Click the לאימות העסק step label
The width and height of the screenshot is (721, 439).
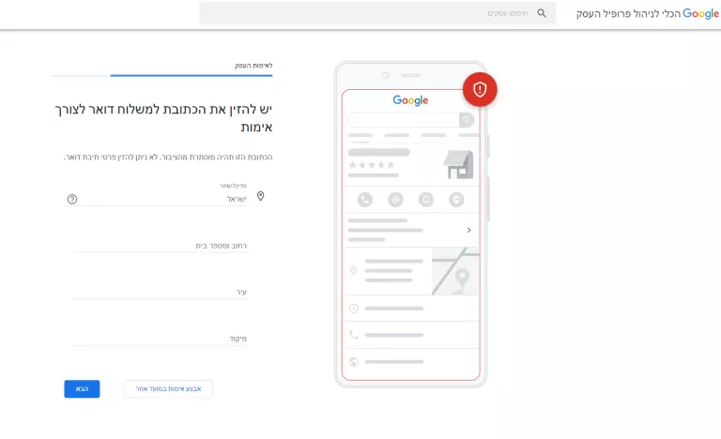pos(253,66)
